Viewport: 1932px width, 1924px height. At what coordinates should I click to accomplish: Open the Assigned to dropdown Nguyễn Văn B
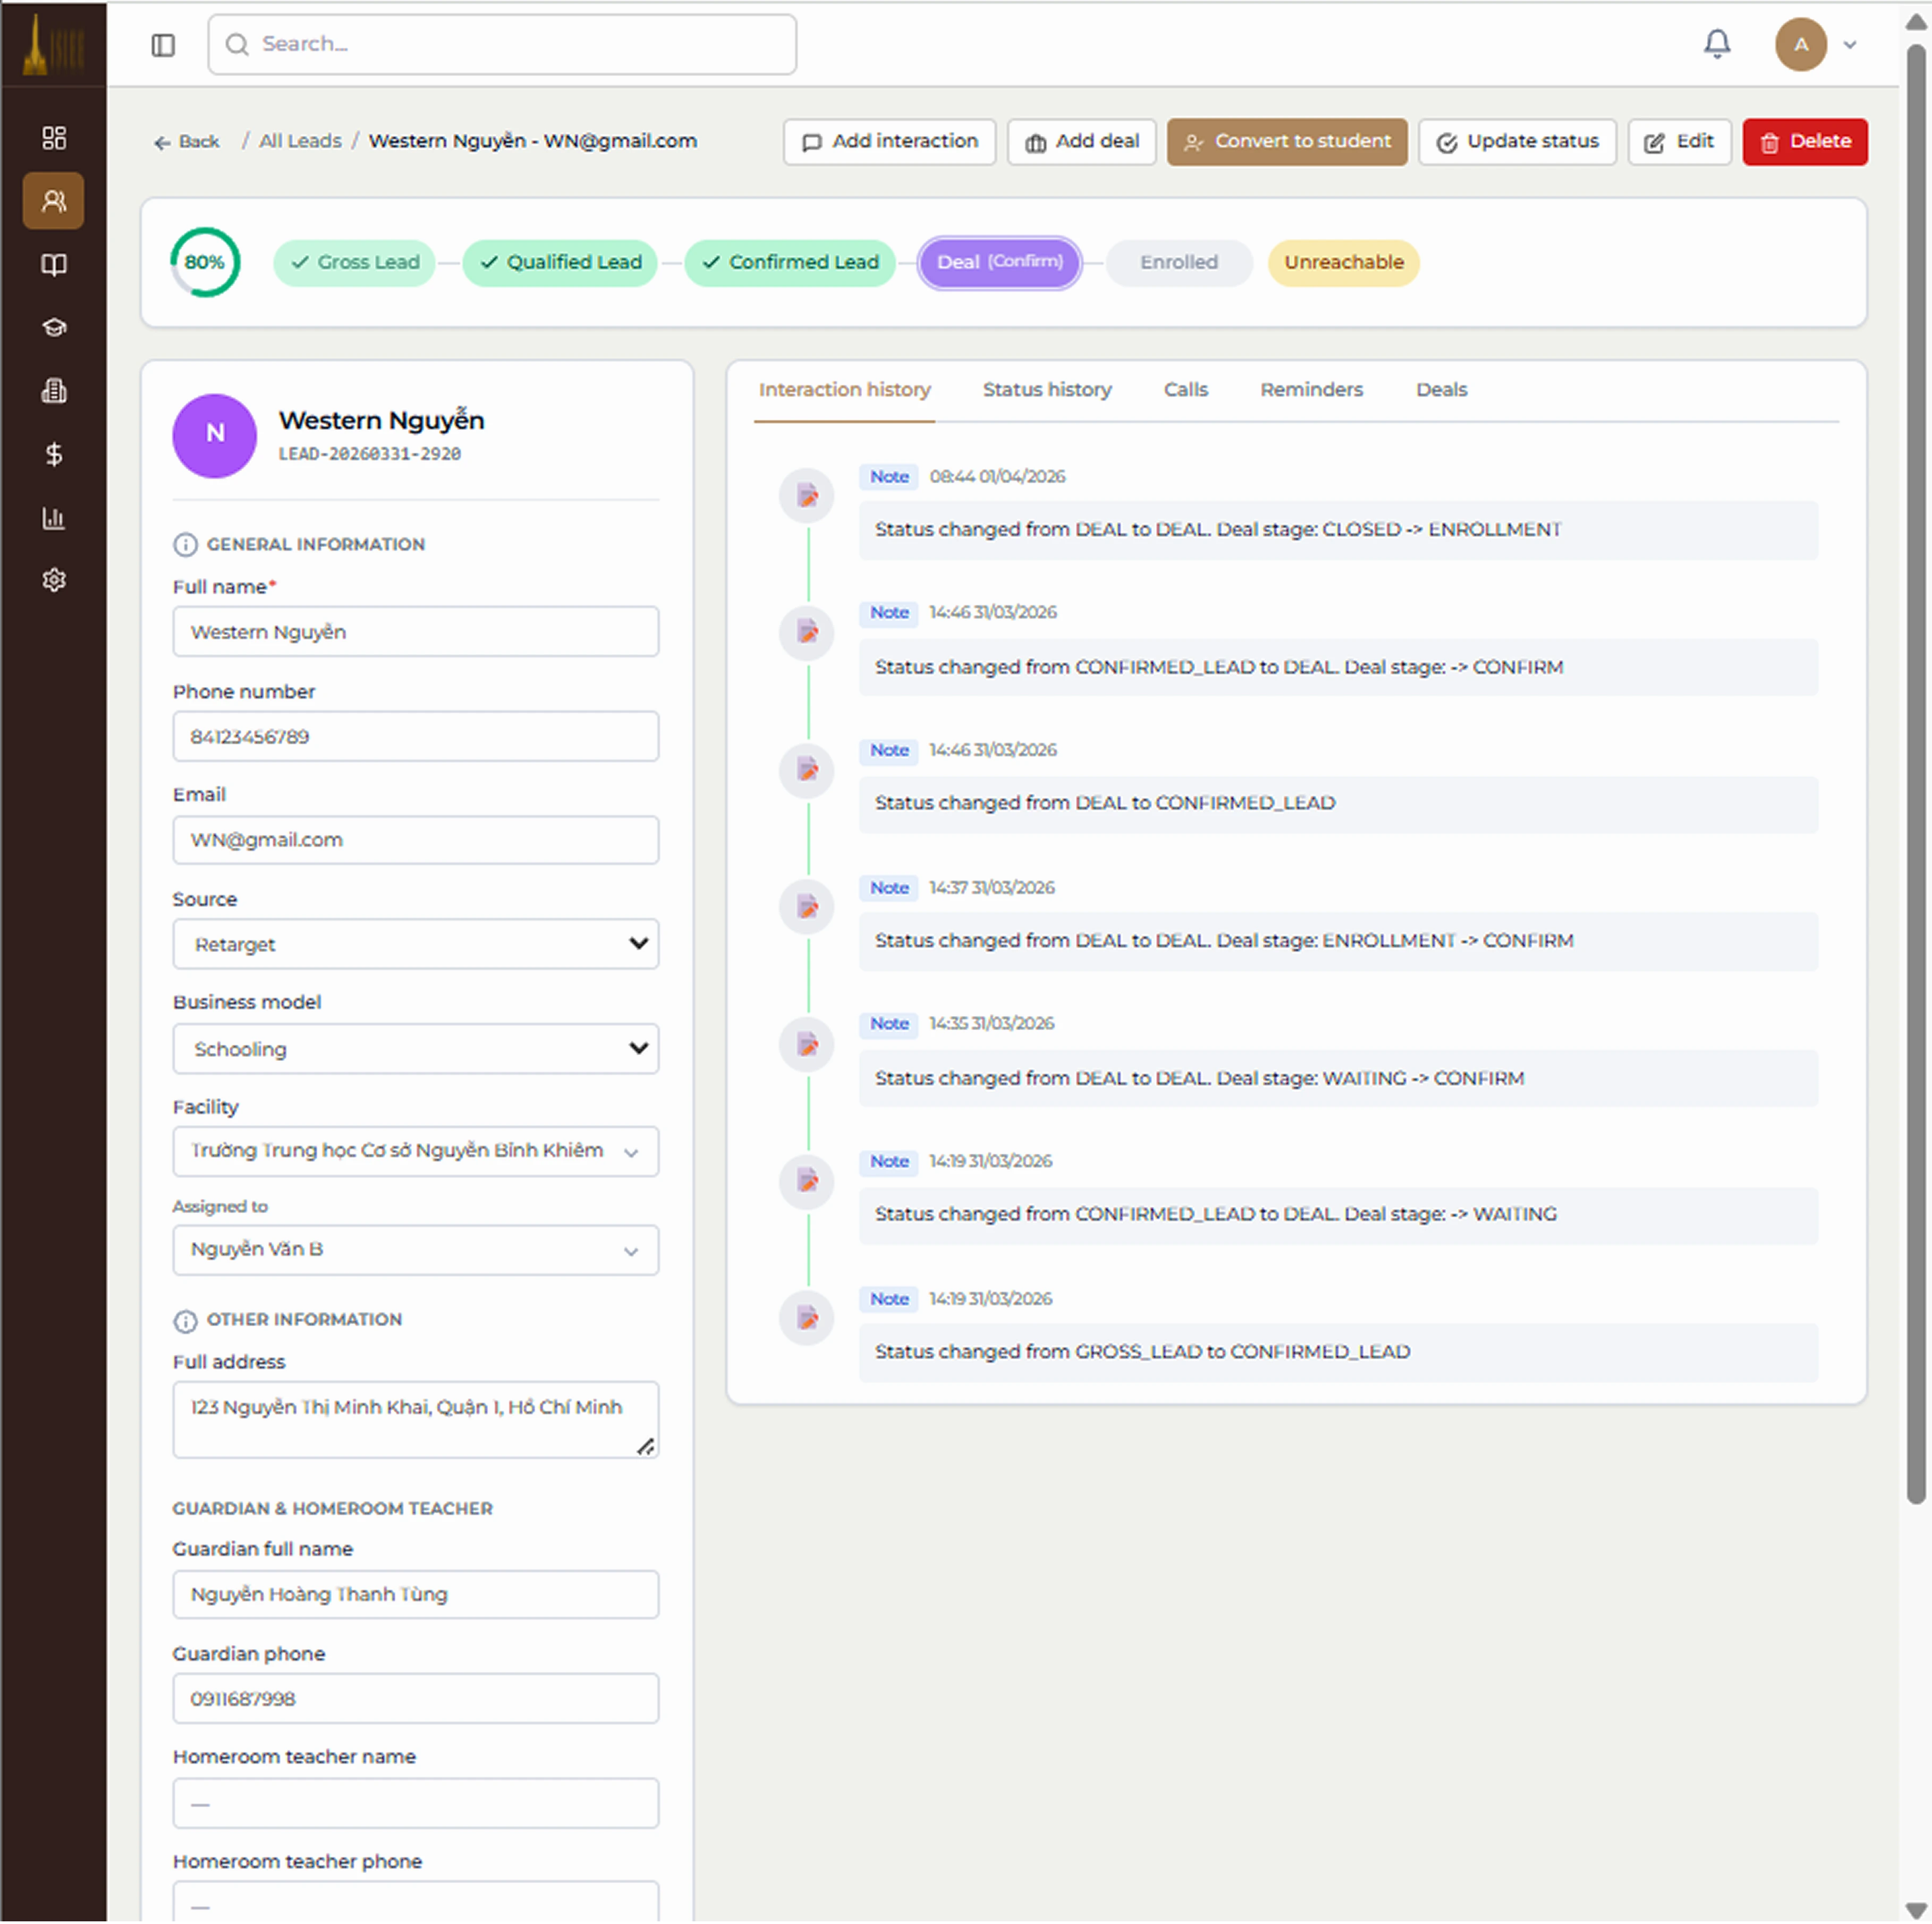(x=416, y=1251)
